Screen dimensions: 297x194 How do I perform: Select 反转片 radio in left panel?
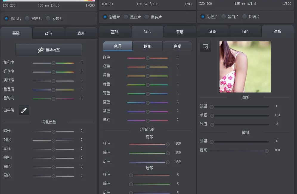click(x=48, y=18)
